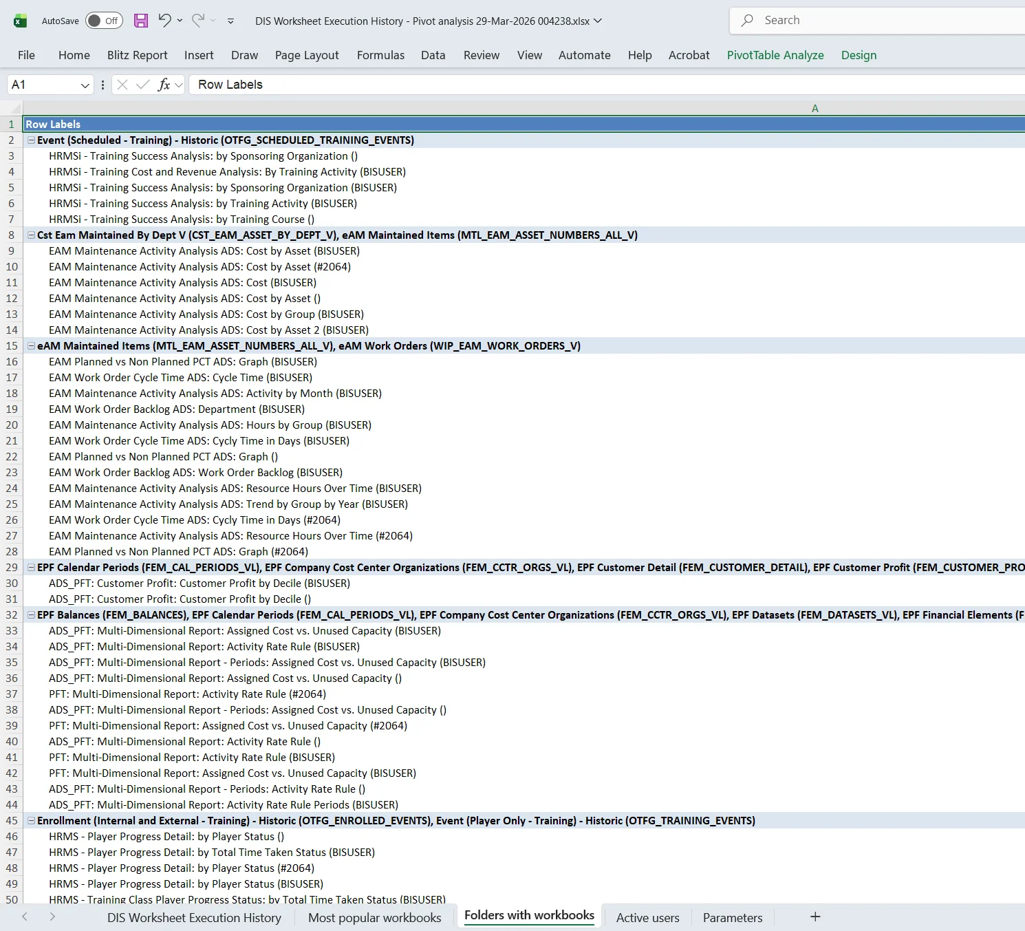1025x931 pixels.
Task: Click the formula bar Enter checkmark icon
Action: coord(143,85)
